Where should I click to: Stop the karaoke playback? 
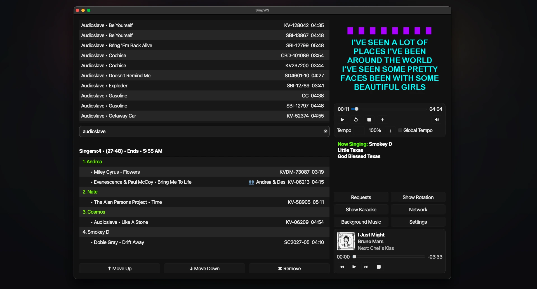(369, 120)
